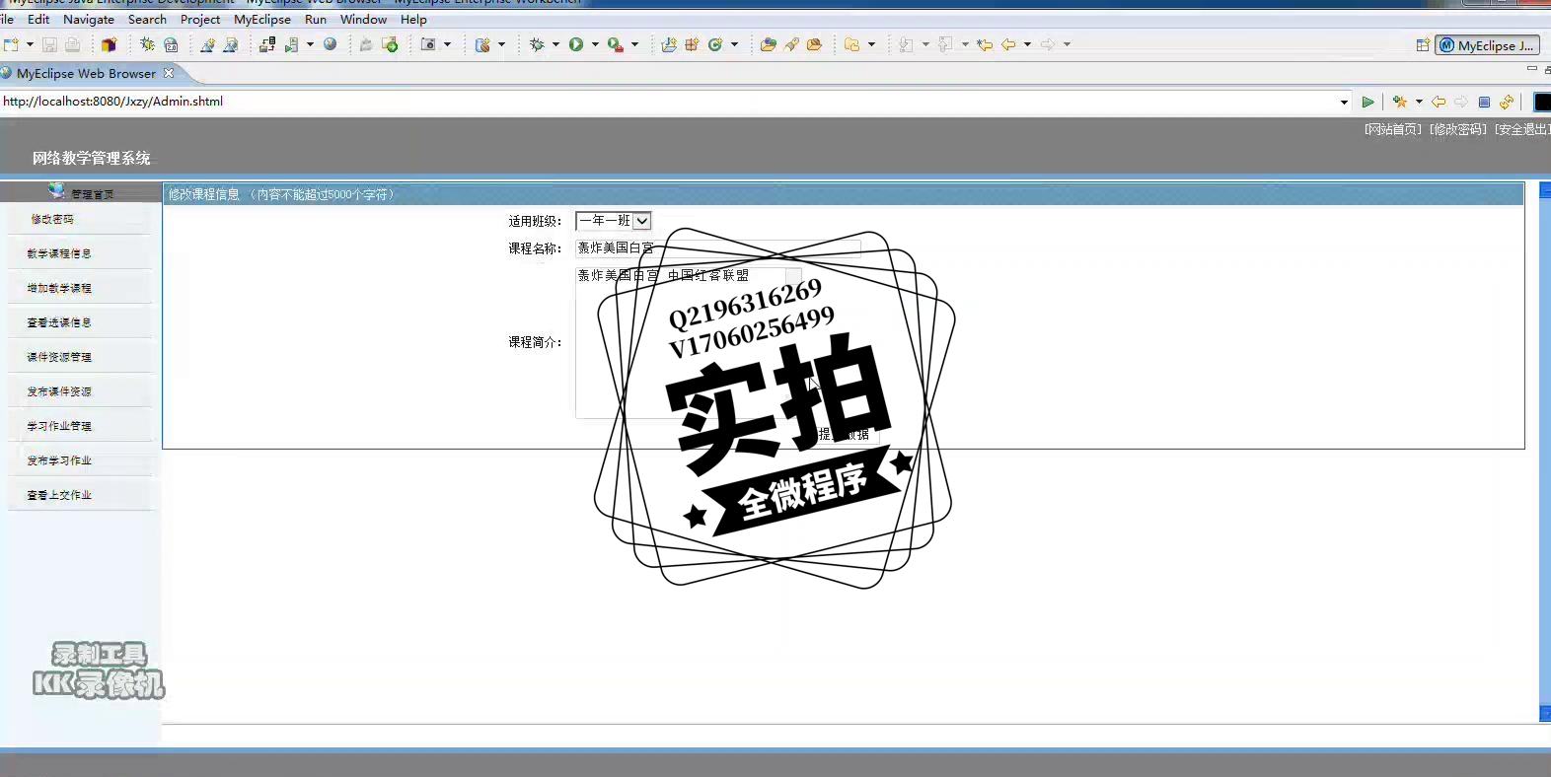Open the camera capture dropdown arrow

click(447, 44)
